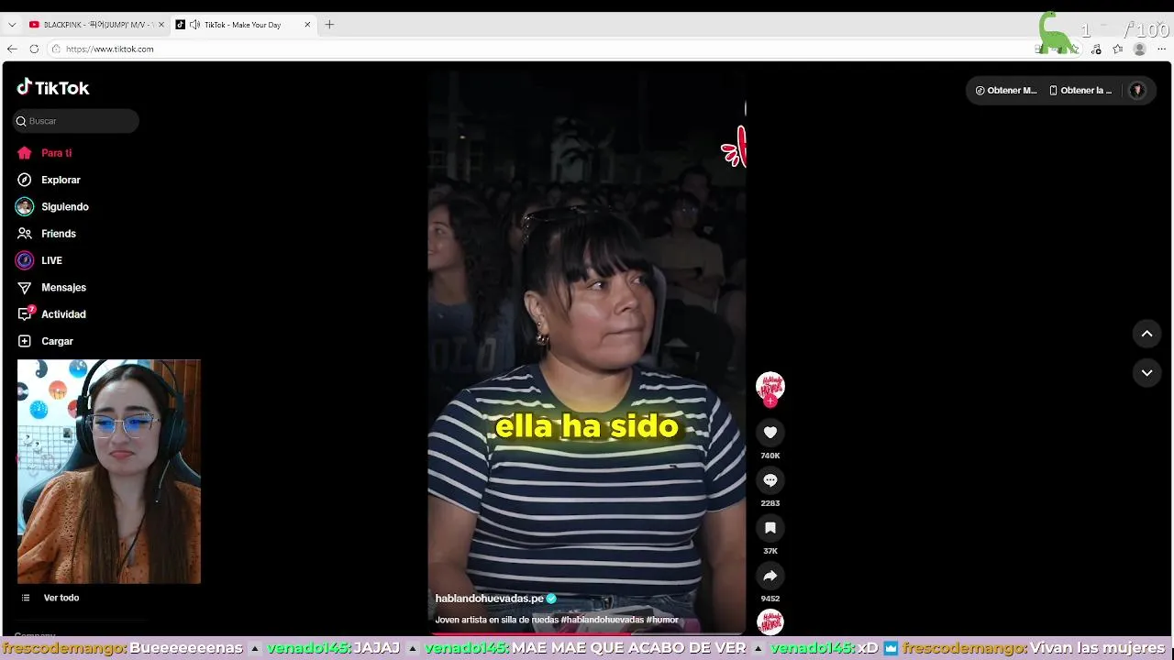
Task: Like the video with heart icon
Action: tap(770, 432)
